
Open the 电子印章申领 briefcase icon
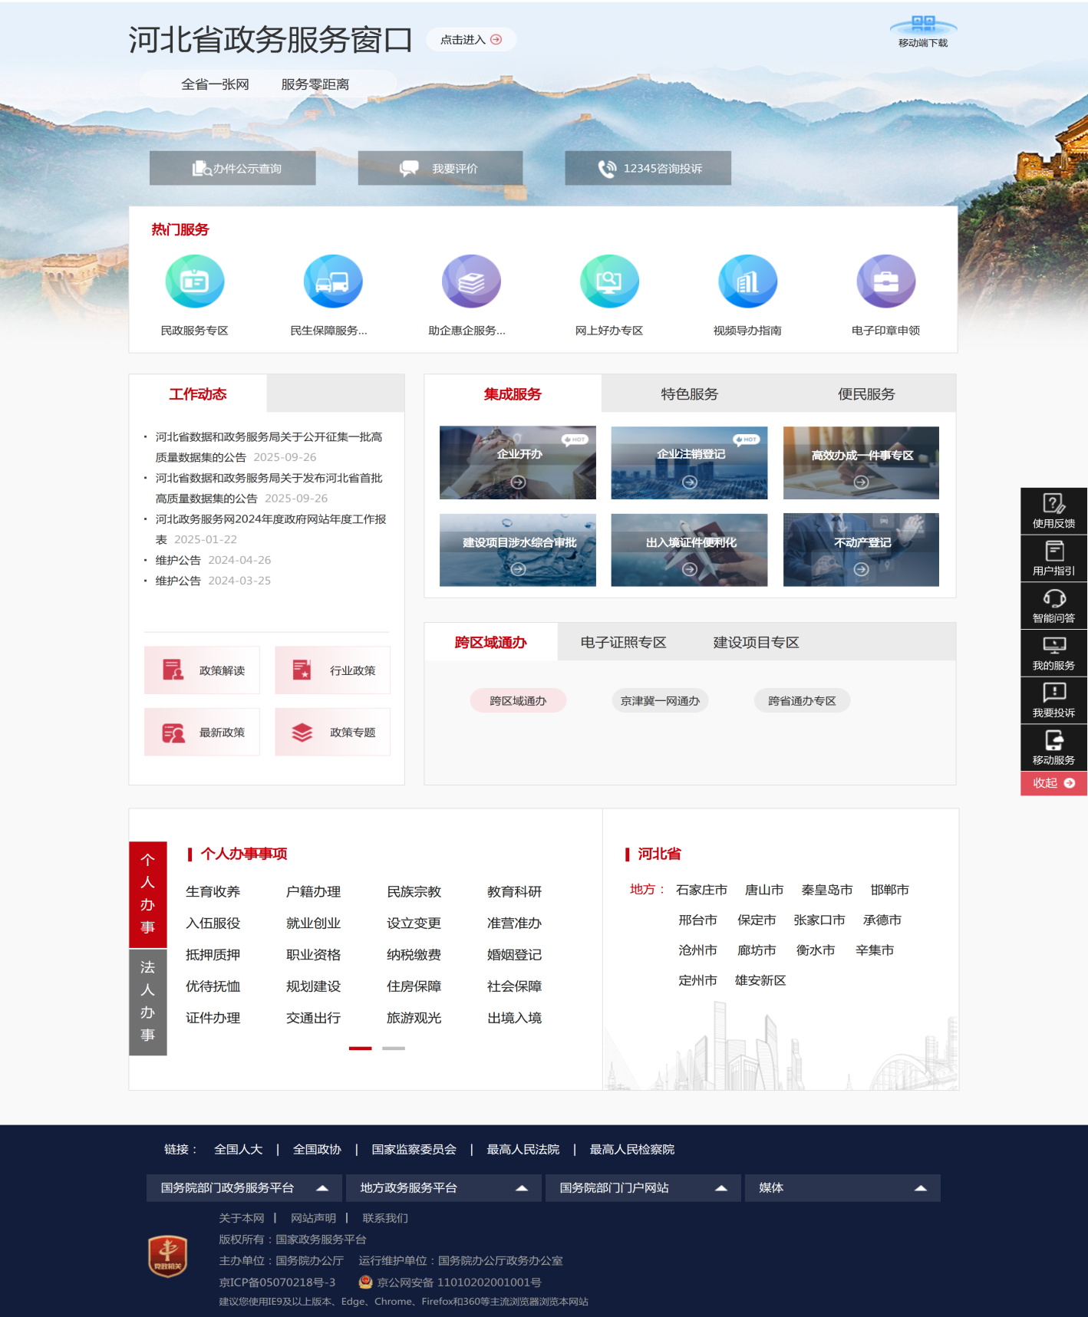[x=885, y=282]
